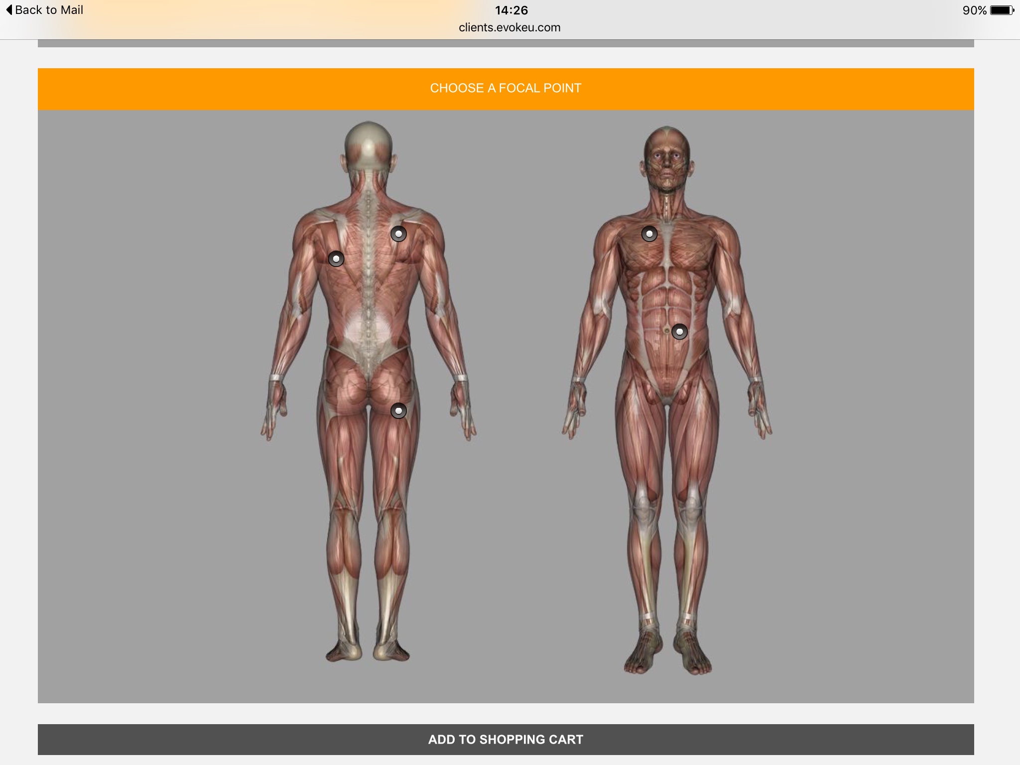
Task: Select focal point on left mid-back lat muscle
Action: [336, 259]
